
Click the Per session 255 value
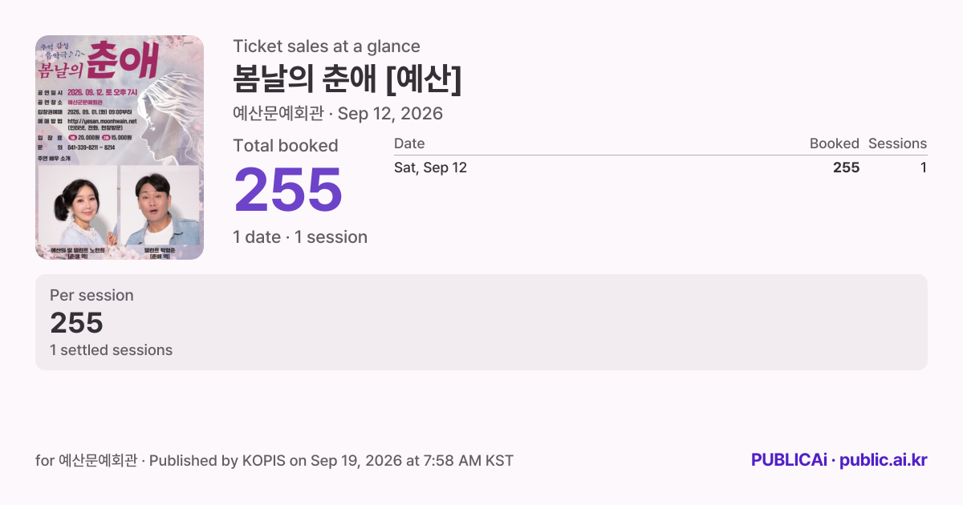(77, 323)
